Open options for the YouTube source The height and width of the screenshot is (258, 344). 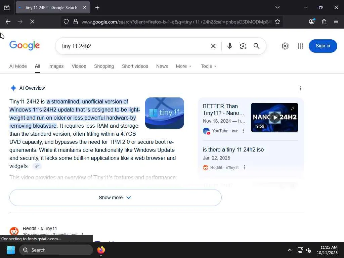point(243,131)
